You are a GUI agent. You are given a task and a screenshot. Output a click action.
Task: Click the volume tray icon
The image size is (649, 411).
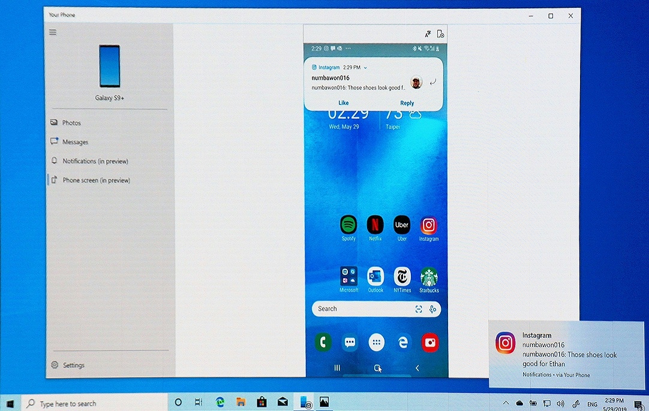pos(560,404)
